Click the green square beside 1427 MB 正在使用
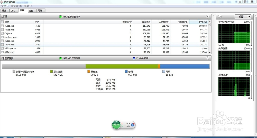The image size is (257, 138). 61,58
